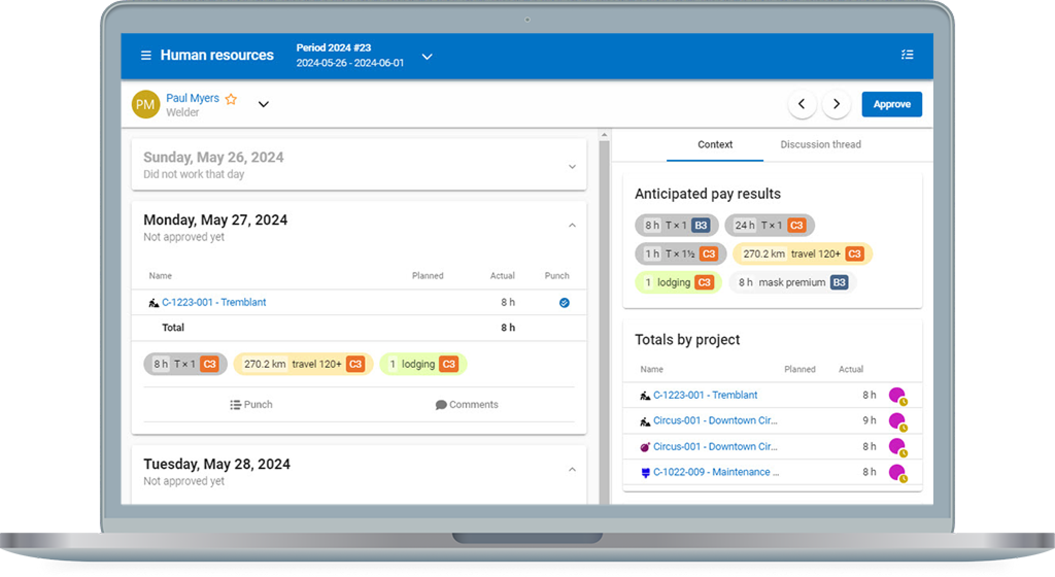
Task: Click 'Sunday, May 26, 2024' heading
Action: pyautogui.click(x=213, y=157)
